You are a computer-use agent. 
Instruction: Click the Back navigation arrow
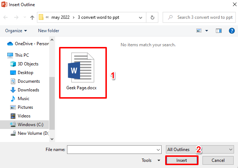[x=5, y=17]
